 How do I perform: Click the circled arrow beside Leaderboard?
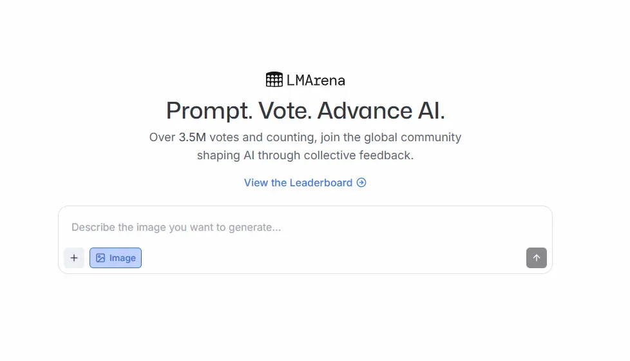(x=361, y=182)
